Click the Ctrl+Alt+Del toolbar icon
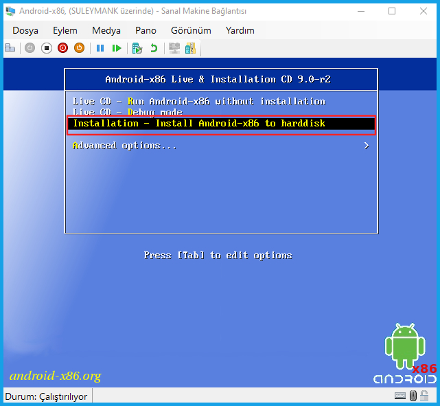 pos(10,48)
